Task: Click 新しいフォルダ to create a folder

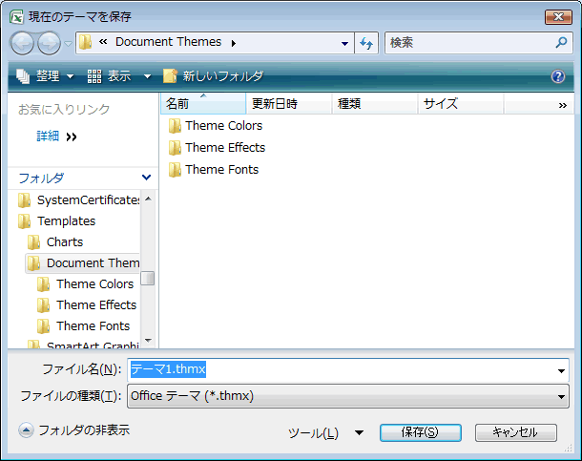Action: coord(214,76)
